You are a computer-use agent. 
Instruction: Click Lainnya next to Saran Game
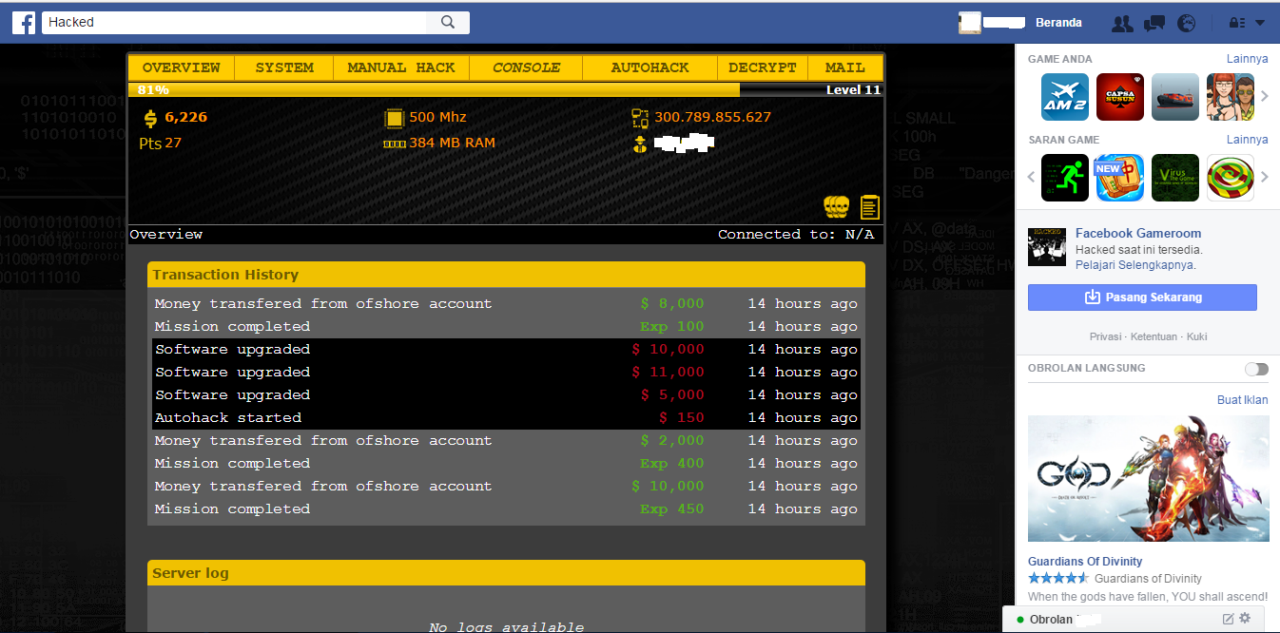(1247, 140)
